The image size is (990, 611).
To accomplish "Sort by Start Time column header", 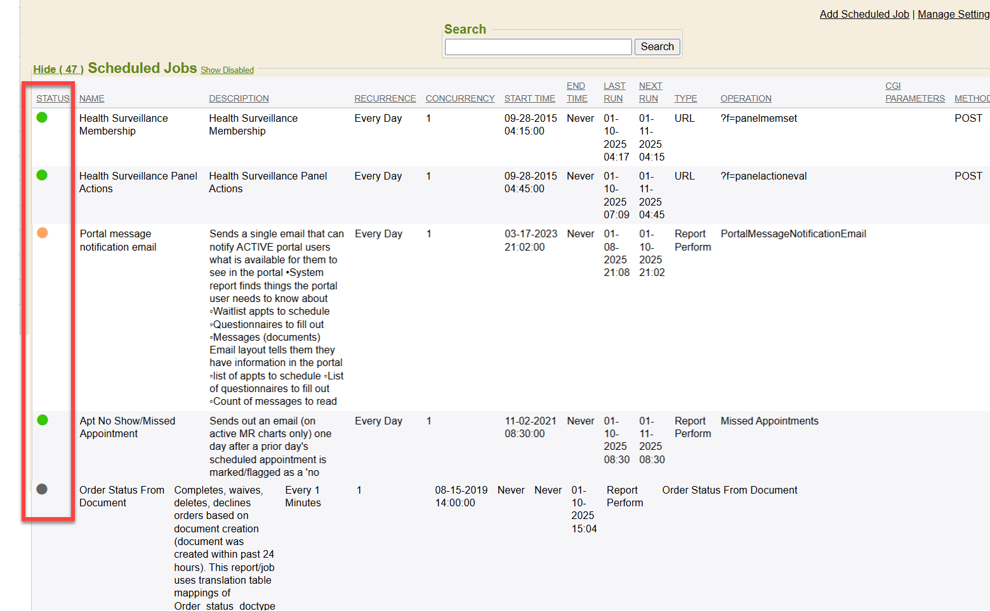I will point(529,98).
